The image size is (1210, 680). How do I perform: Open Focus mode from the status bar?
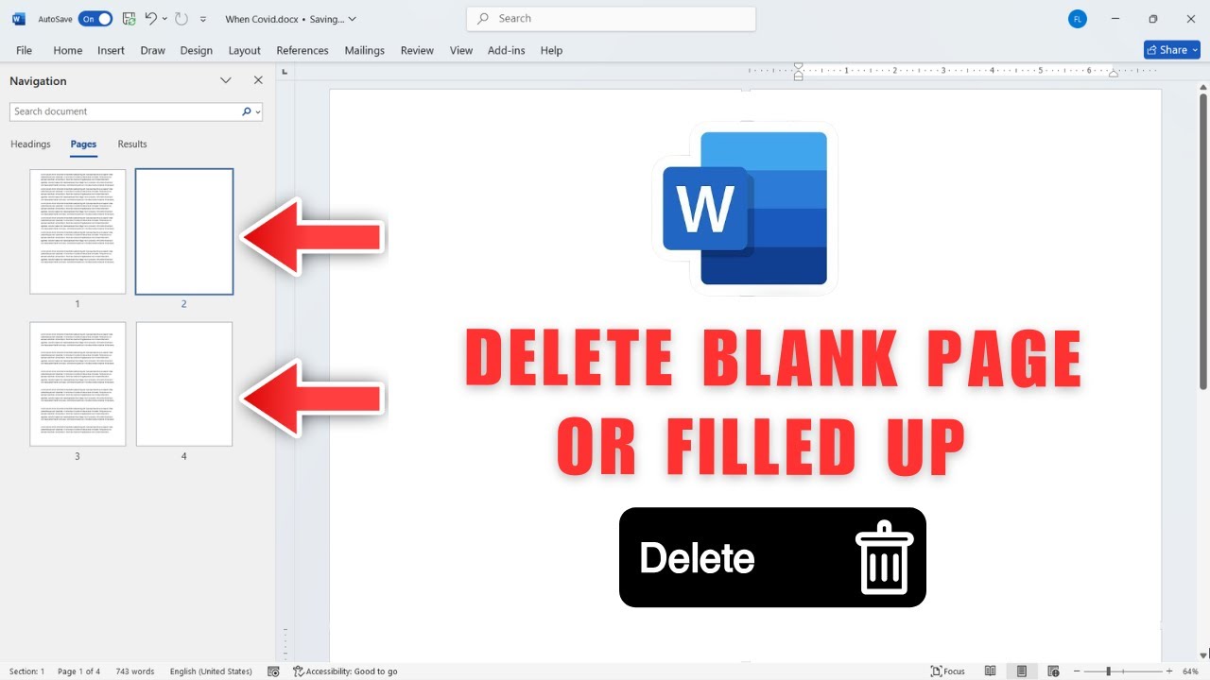point(948,671)
